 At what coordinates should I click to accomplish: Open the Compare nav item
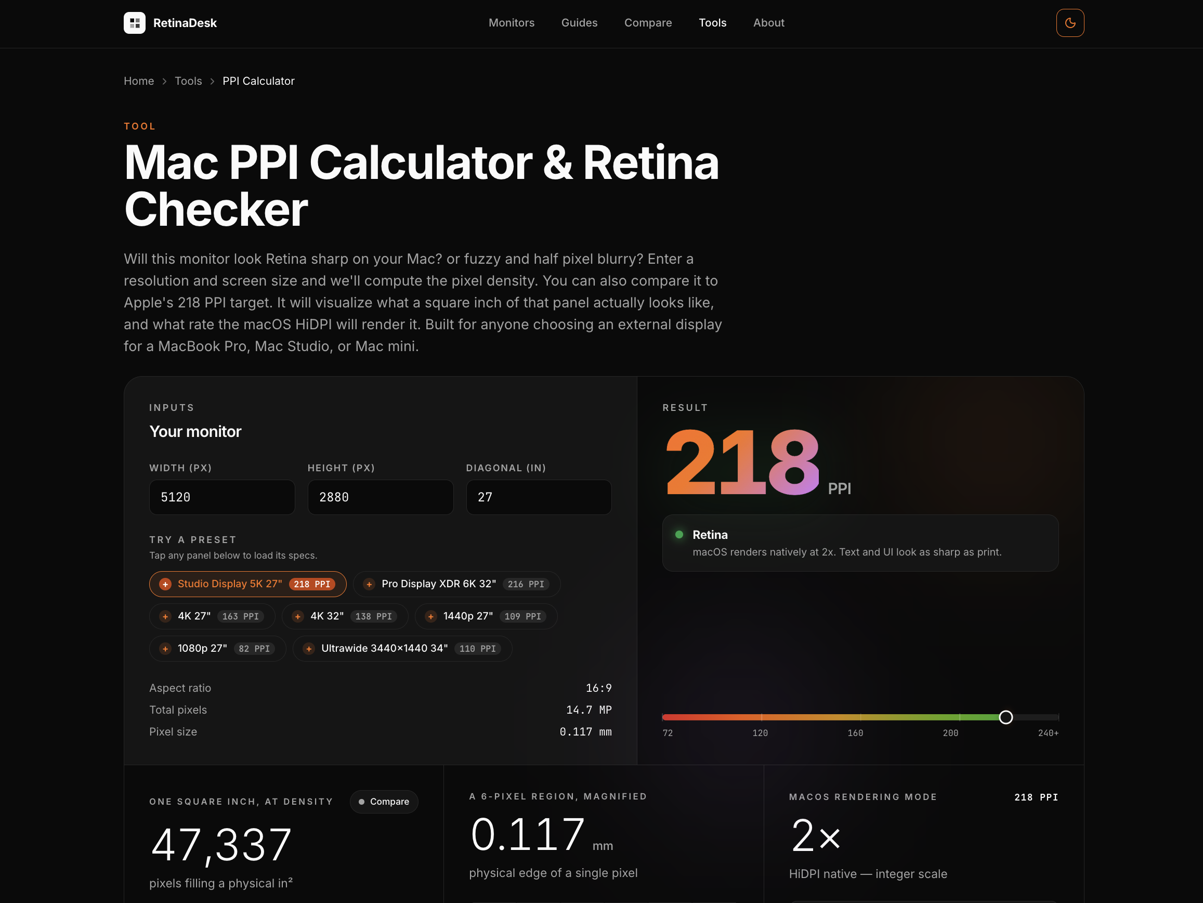point(648,23)
